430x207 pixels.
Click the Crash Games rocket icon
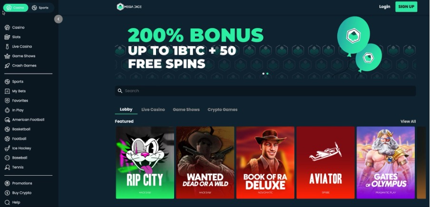click(x=7, y=66)
